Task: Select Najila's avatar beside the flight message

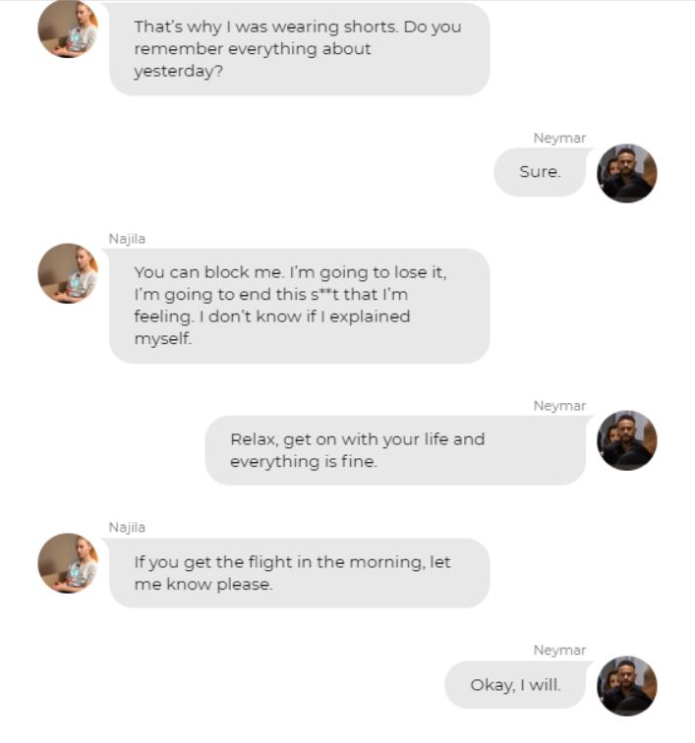Action: [x=67, y=563]
